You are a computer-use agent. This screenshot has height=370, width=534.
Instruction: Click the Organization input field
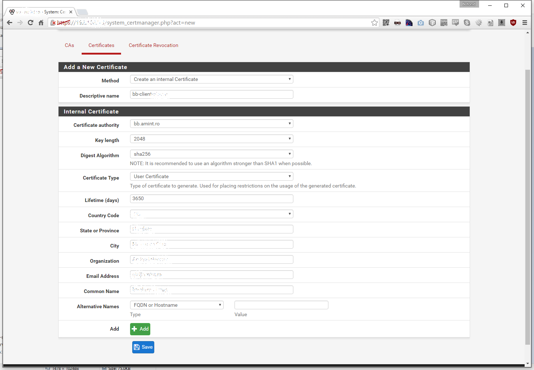[x=211, y=259]
